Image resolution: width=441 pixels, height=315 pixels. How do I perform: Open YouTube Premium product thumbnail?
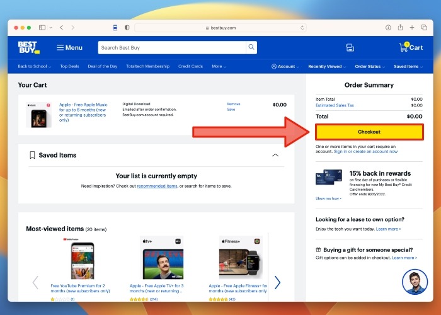[x=82, y=258]
